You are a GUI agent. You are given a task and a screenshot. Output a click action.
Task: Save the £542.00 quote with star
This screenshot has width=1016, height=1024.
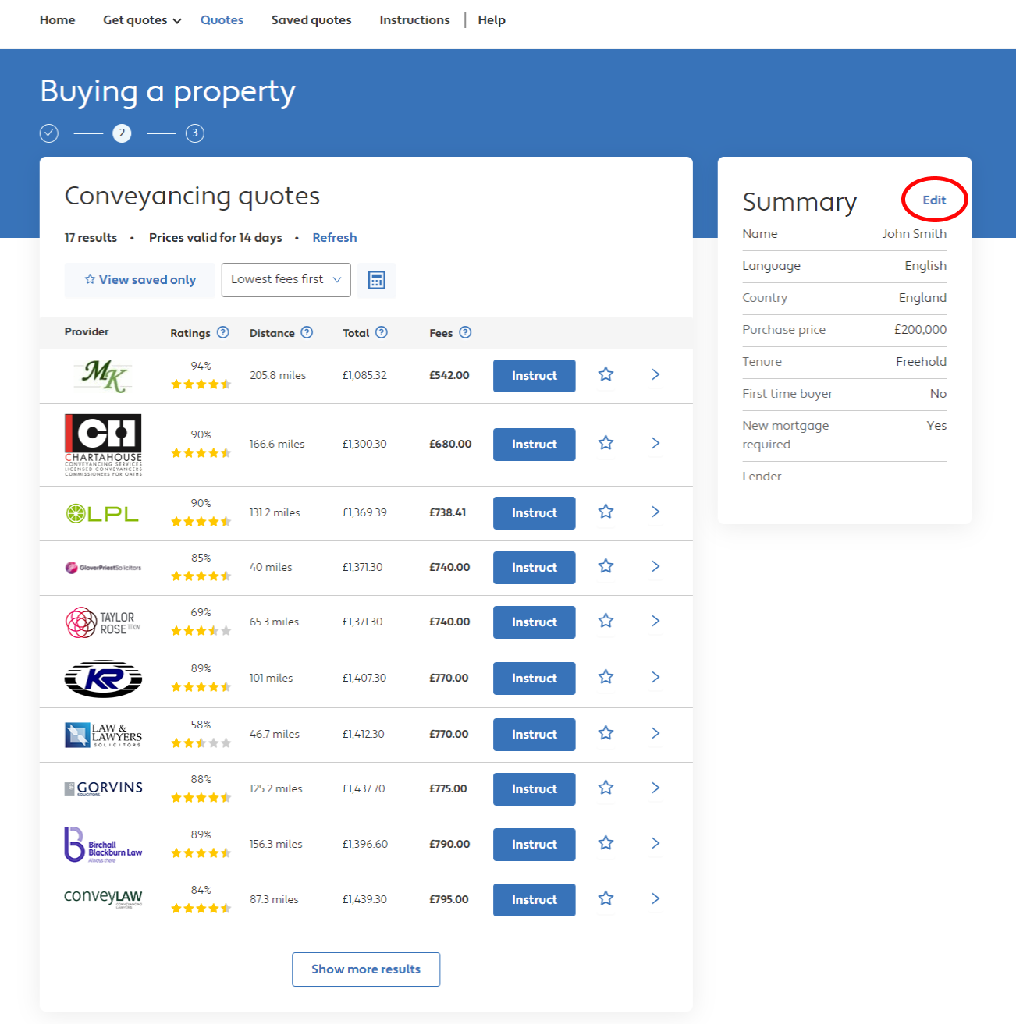[x=606, y=374]
